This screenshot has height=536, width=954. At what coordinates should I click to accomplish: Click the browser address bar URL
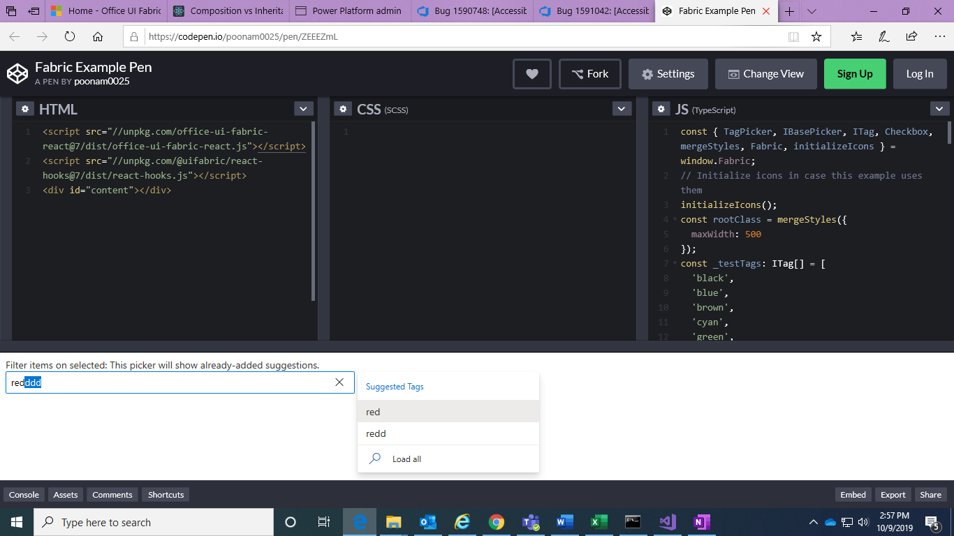pos(243,36)
